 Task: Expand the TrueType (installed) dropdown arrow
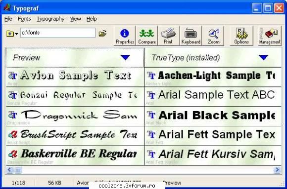tap(264, 58)
